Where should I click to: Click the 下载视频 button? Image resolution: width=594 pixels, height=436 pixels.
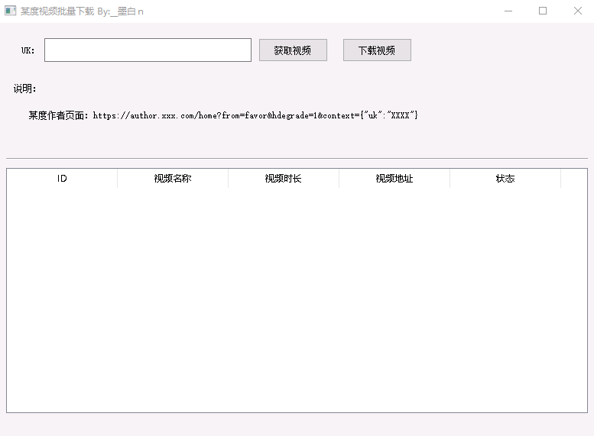pos(377,50)
